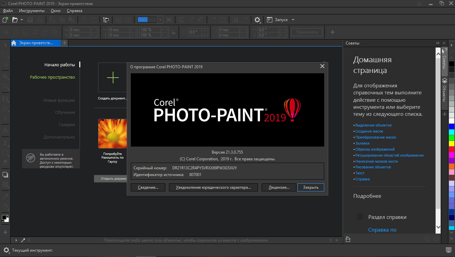Click Уведомления юридического характера button
This screenshot has height=257, width=455.
[213, 187]
